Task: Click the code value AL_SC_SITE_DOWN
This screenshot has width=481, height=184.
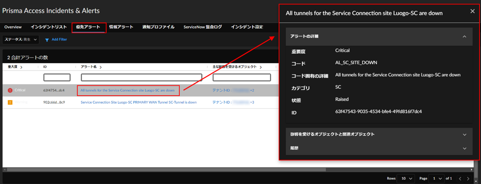Action: [356, 62]
